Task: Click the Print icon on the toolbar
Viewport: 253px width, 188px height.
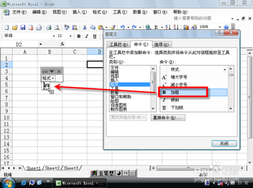Action: 49,27
